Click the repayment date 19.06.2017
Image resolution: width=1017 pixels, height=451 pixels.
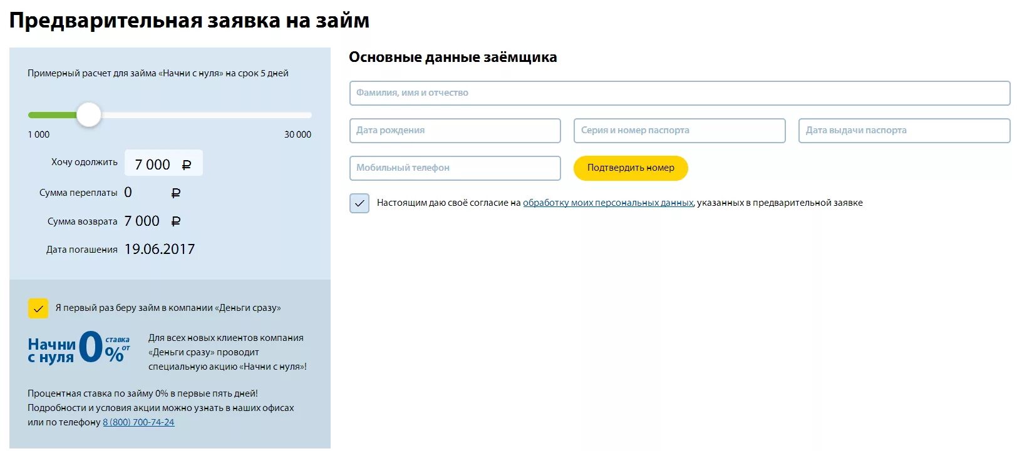click(160, 249)
